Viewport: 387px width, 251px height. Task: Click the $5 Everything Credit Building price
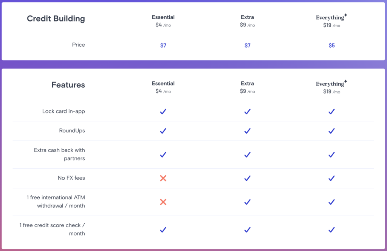click(x=331, y=46)
